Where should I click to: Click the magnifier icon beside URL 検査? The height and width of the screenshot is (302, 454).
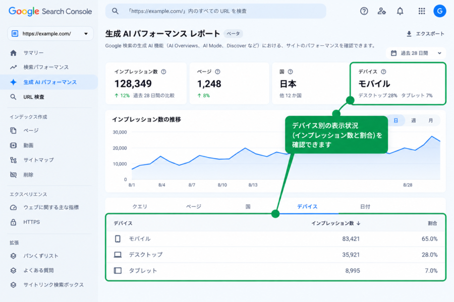tap(13, 97)
